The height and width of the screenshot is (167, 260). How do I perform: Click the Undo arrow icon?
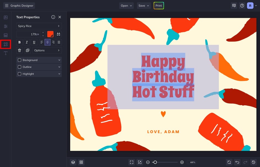(x=237, y=162)
